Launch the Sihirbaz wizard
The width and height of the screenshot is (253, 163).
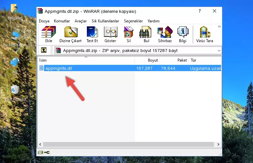[x=165, y=34]
